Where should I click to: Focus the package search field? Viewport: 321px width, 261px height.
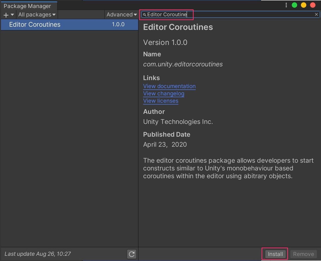point(230,14)
